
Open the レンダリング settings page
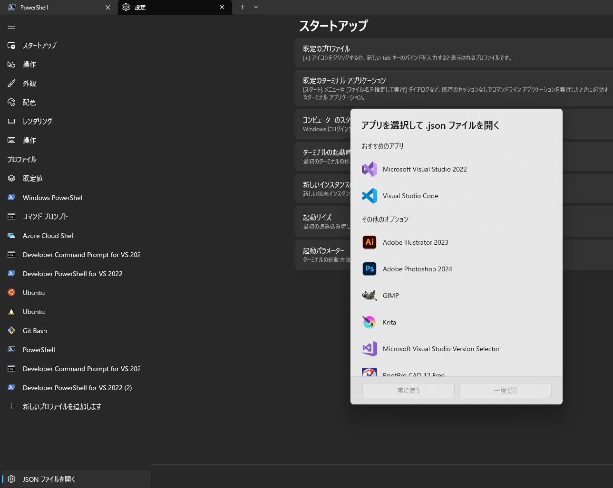pyautogui.click(x=76, y=121)
